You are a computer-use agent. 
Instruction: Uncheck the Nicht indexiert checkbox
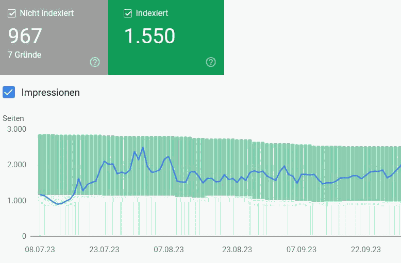click(12, 13)
